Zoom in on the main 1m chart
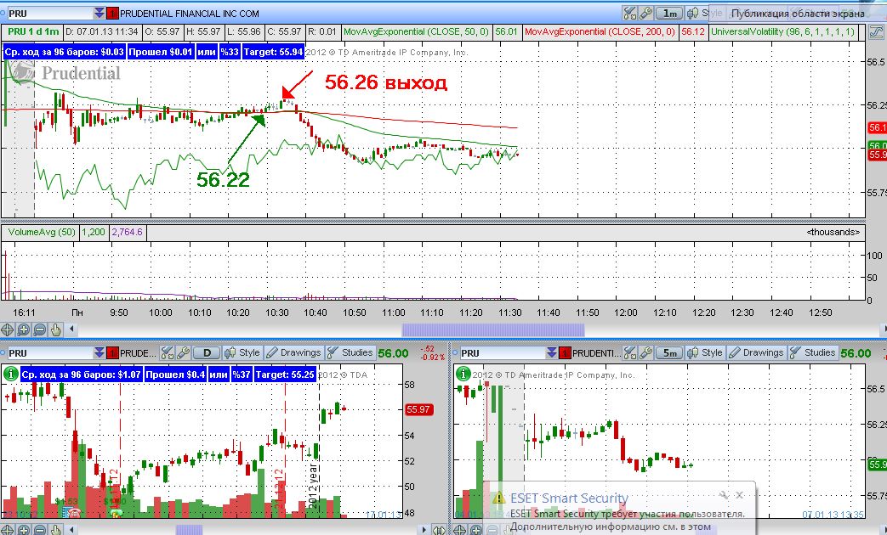 pyautogui.click(x=23, y=329)
